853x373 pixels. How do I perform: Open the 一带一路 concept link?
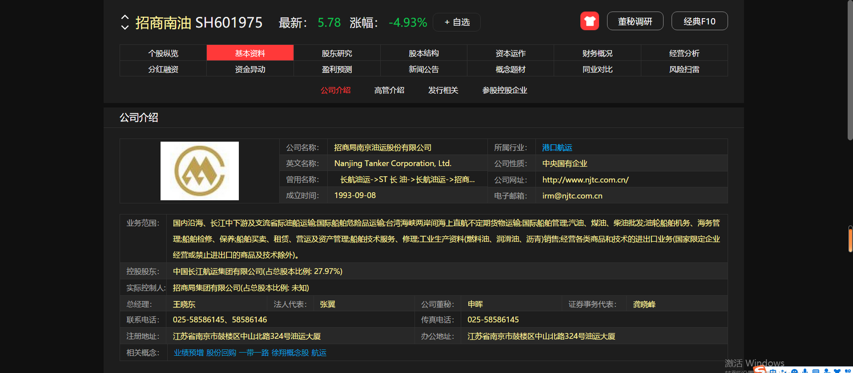253,353
